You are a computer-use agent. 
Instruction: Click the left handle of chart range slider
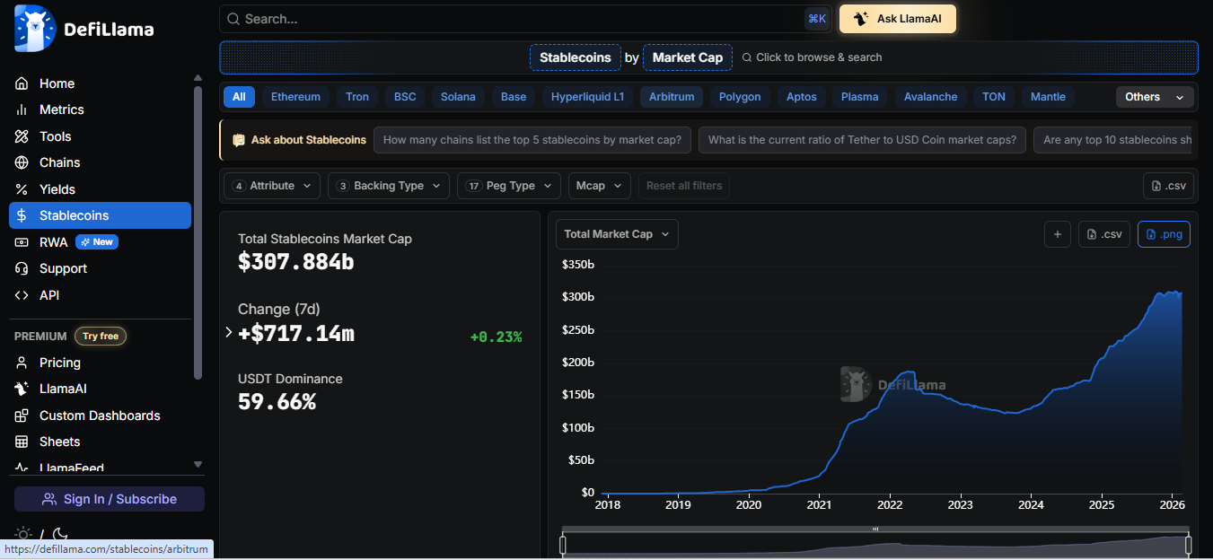click(x=563, y=545)
